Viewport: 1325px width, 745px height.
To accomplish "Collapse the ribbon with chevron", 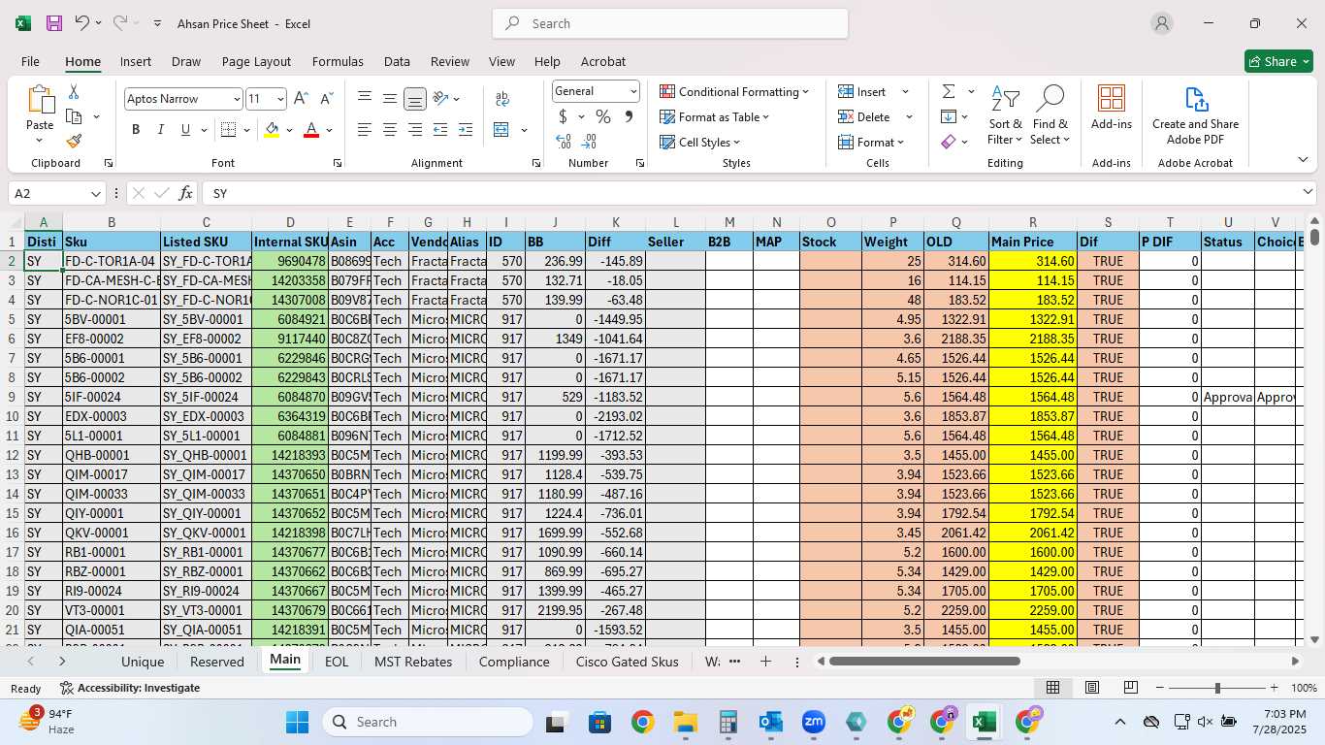I will point(1303,160).
